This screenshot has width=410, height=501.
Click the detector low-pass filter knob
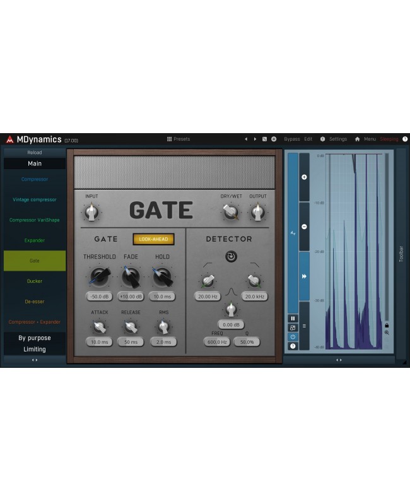click(254, 281)
